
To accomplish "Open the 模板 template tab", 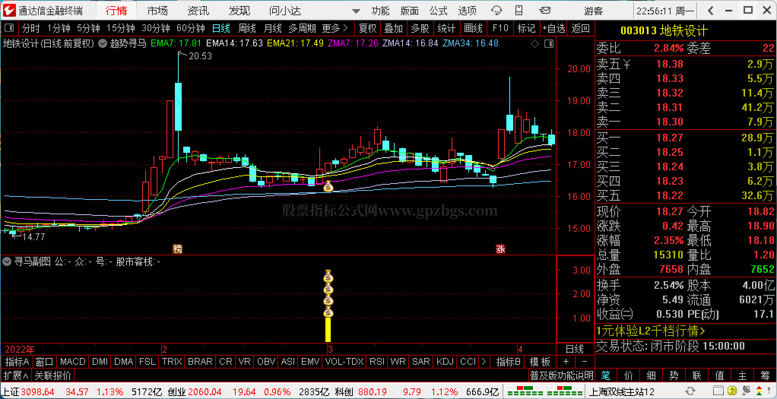I will pos(540,361).
